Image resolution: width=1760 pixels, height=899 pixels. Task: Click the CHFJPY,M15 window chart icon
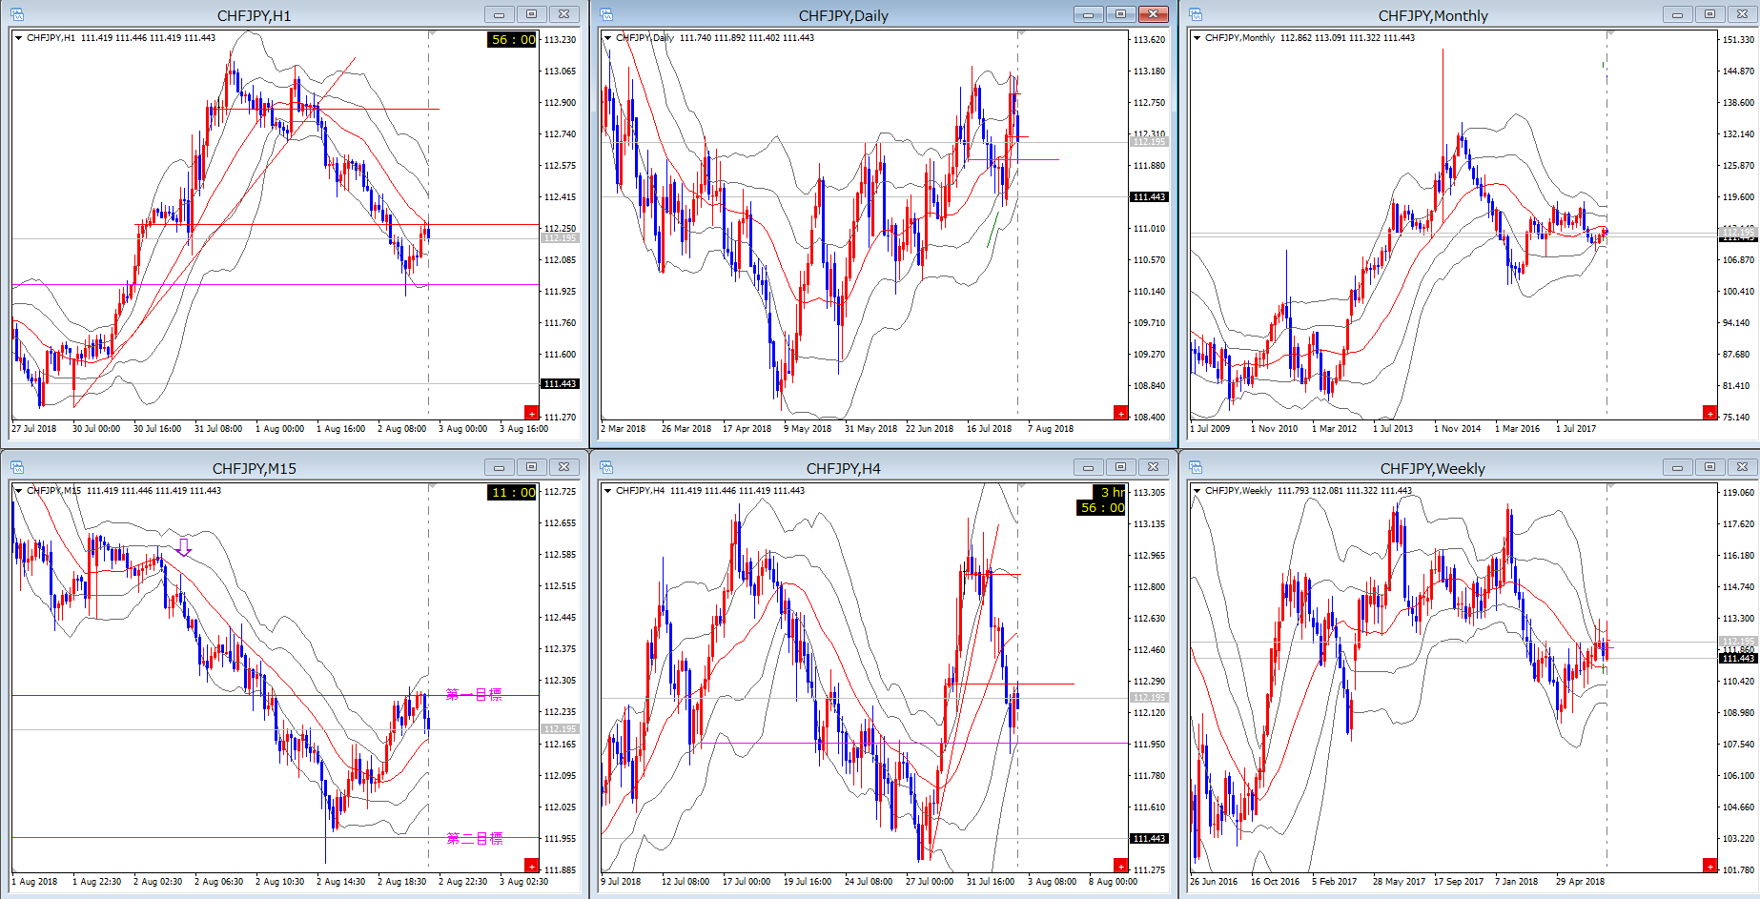tap(17, 467)
